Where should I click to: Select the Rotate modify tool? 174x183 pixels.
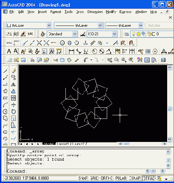13,112
